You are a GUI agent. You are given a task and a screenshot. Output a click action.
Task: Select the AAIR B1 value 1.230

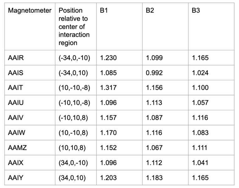(108, 58)
